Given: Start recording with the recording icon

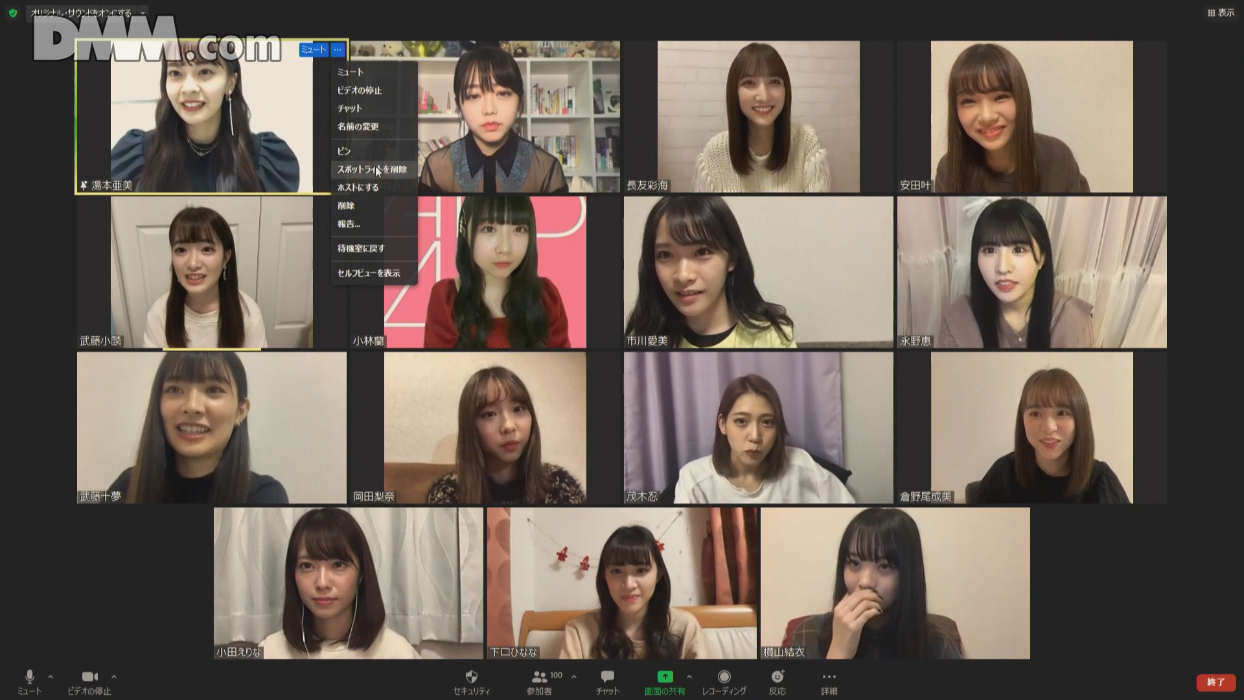Looking at the screenshot, I should [x=724, y=677].
